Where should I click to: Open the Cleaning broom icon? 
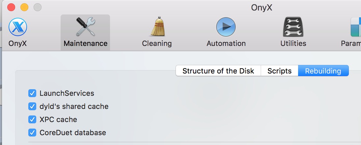[157, 27]
